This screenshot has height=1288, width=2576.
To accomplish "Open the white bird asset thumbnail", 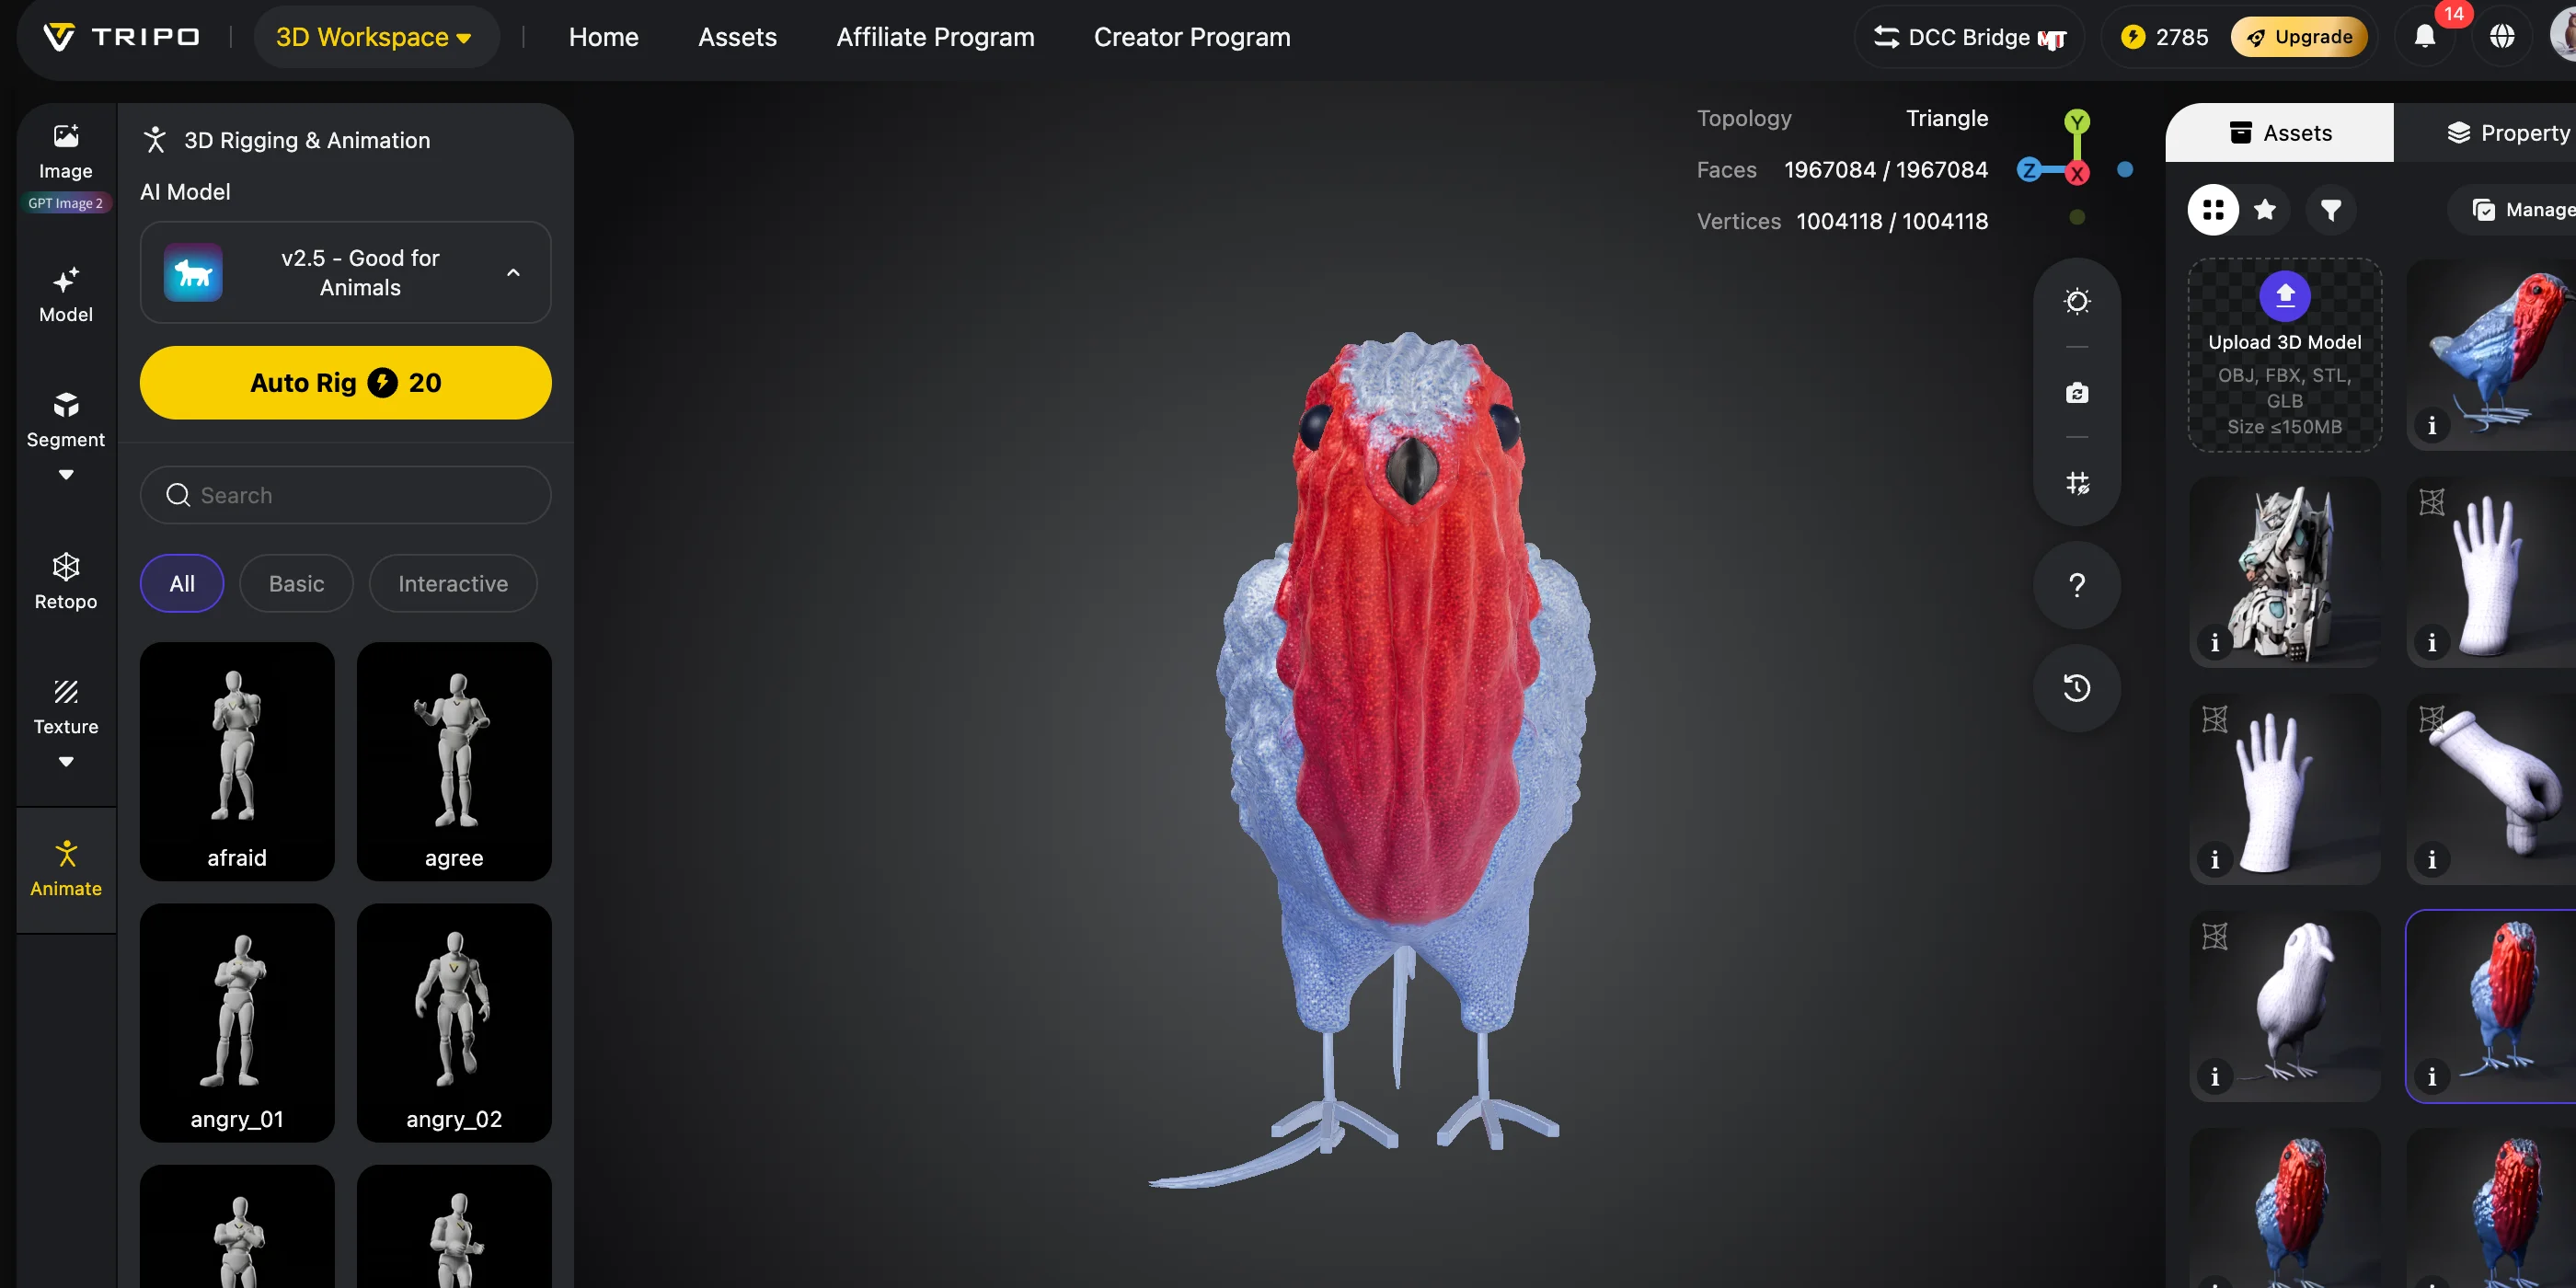I will coord(2284,1005).
